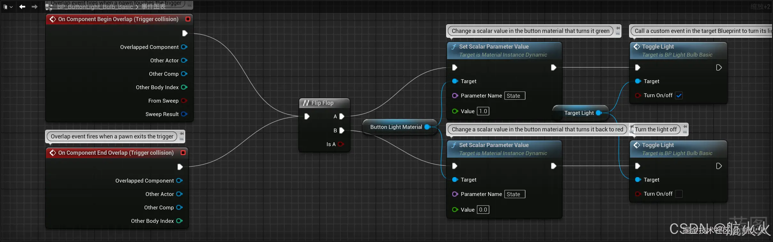Viewport: 773px width, 242px height.
Task: Select the lower Toggle Light node header
Action: [679, 149]
